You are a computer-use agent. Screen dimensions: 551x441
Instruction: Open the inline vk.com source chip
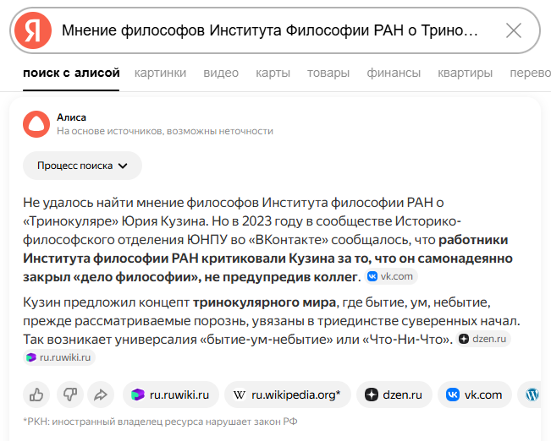point(390,276)
